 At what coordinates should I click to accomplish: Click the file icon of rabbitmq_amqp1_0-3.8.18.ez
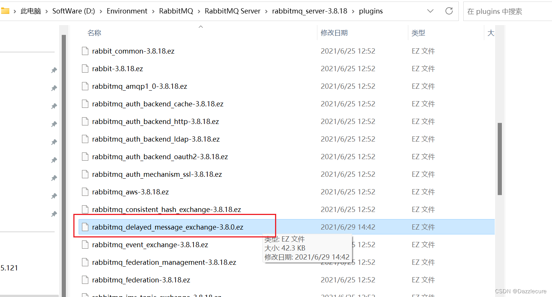(85, 86)
